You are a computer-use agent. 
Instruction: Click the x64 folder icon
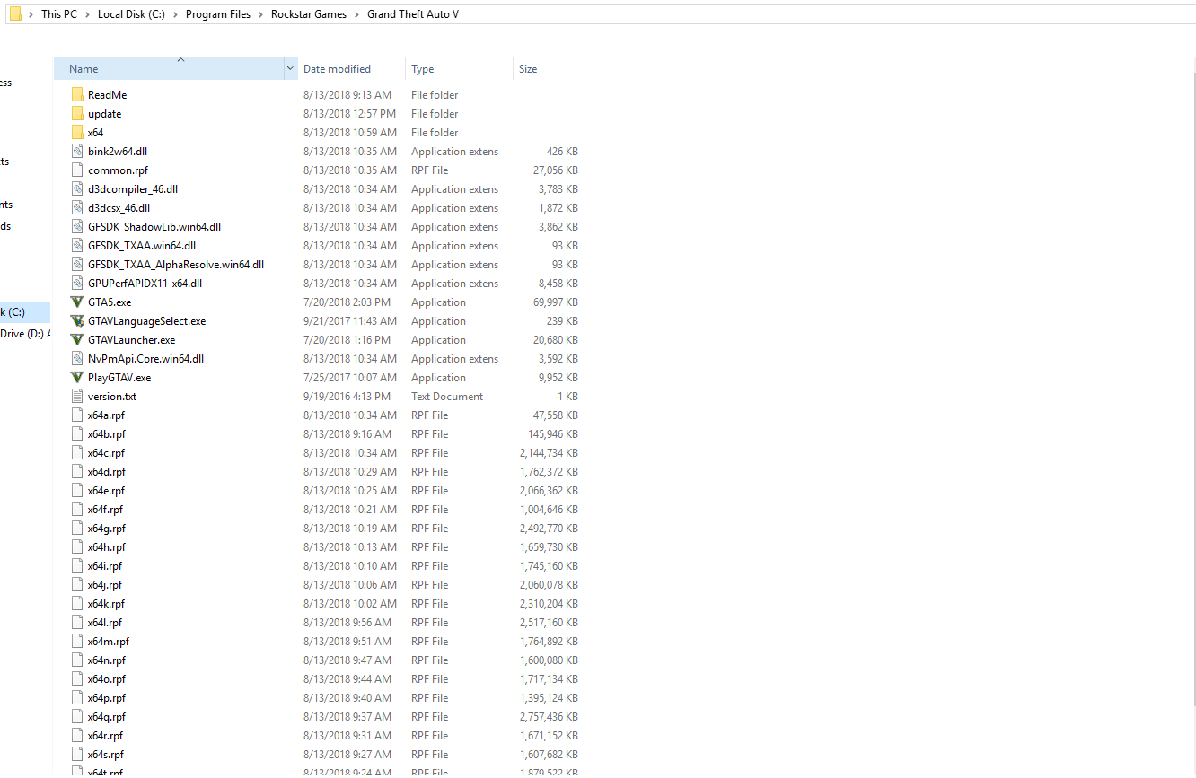tap(77, 133)
